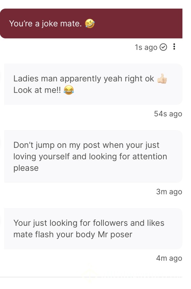Select the "Don't jump on my post" message

[93, 156]
